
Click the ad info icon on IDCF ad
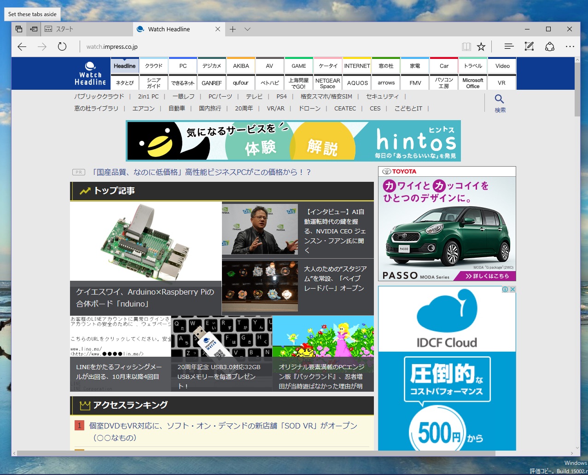coord(505,289)
